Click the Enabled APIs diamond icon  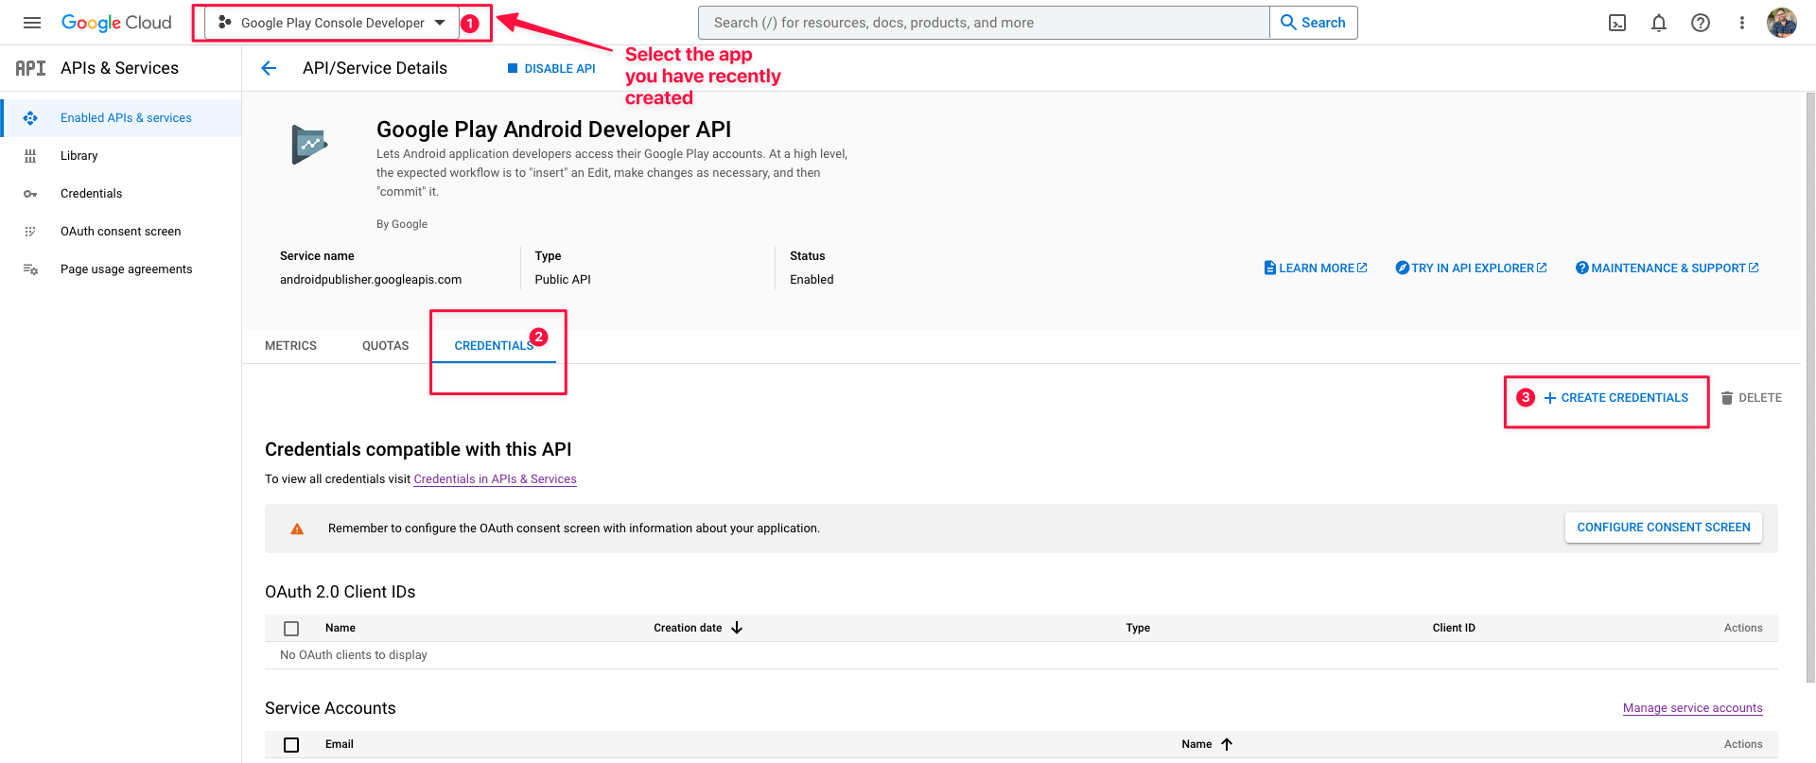pos(30,118)
